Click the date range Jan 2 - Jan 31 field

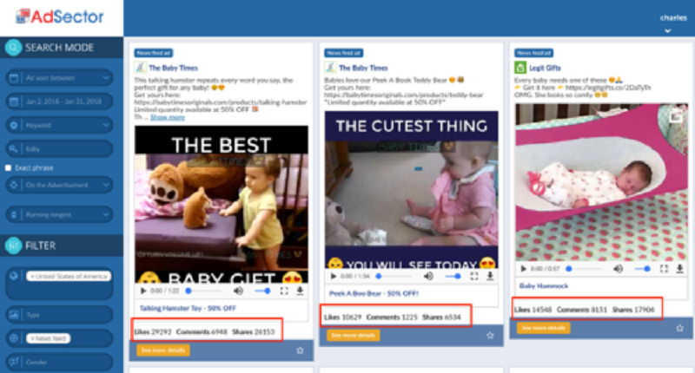(59, 101)
